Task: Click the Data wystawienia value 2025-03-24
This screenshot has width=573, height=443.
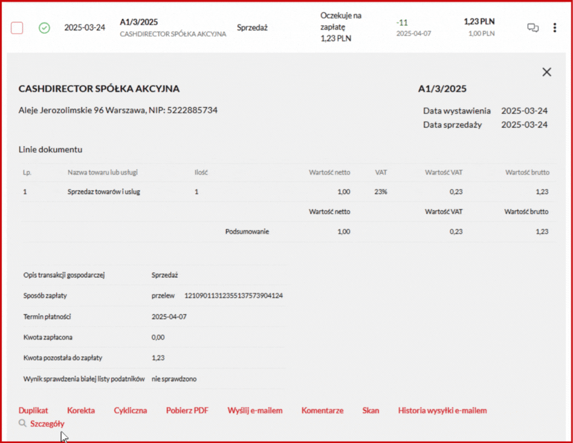Action: point(524,111)
